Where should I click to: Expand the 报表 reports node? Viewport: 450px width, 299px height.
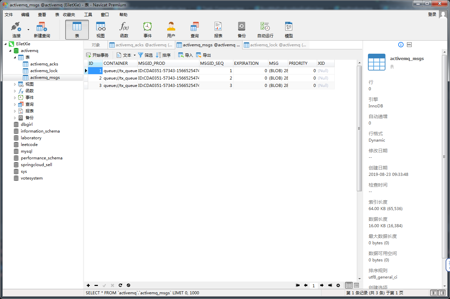[15, 111]
